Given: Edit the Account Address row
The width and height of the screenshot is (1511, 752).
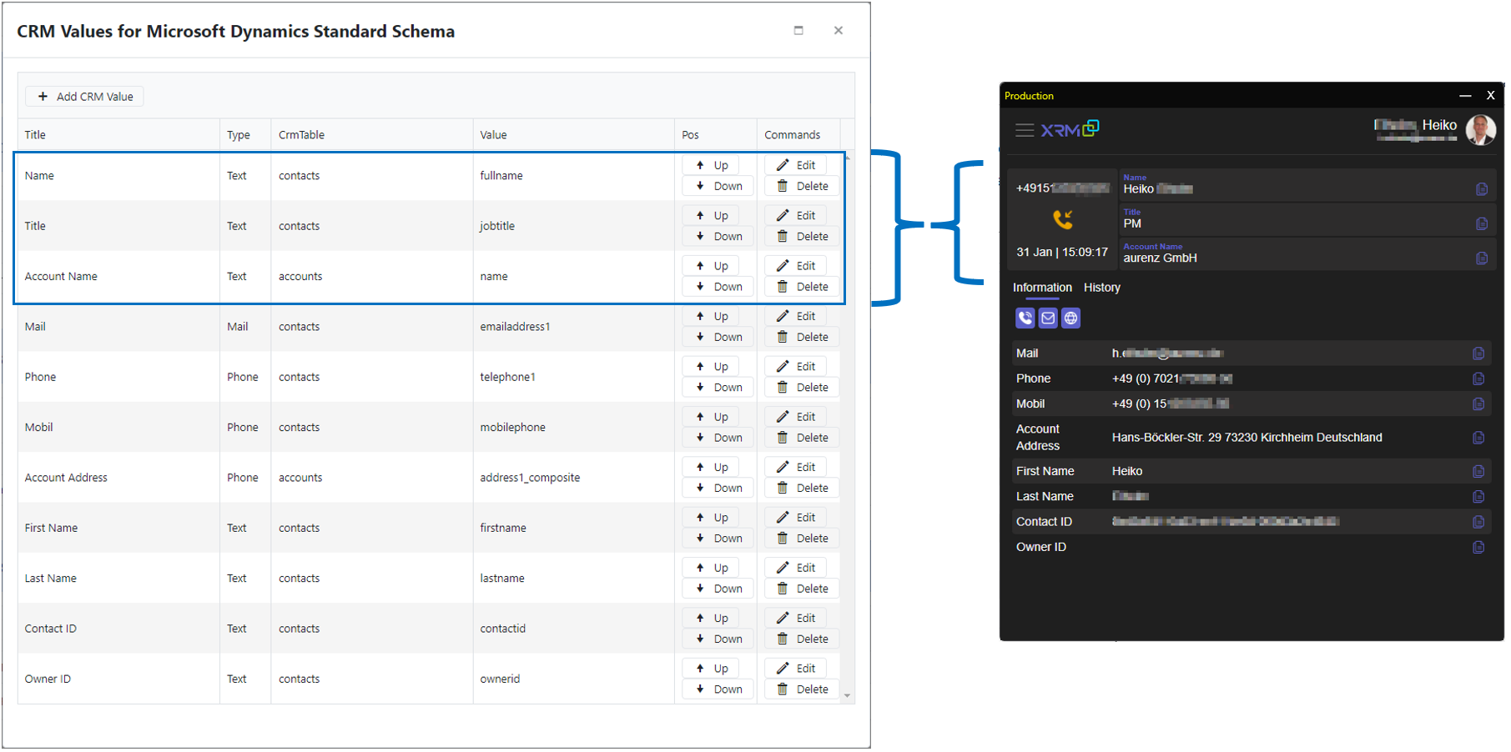Looking at the screenshot, I should [796, 467].
